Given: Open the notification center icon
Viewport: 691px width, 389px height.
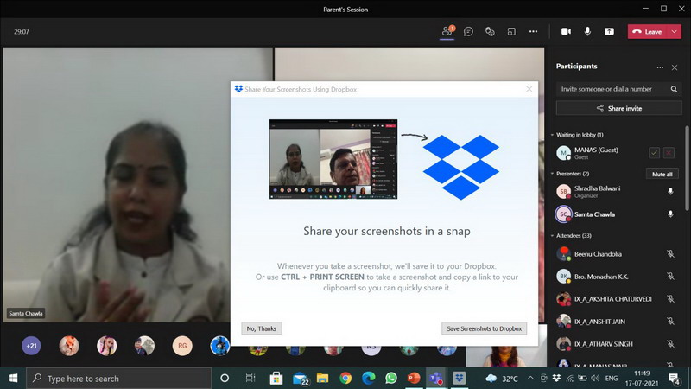Looking at the screenshot, I should pos(674,378).
